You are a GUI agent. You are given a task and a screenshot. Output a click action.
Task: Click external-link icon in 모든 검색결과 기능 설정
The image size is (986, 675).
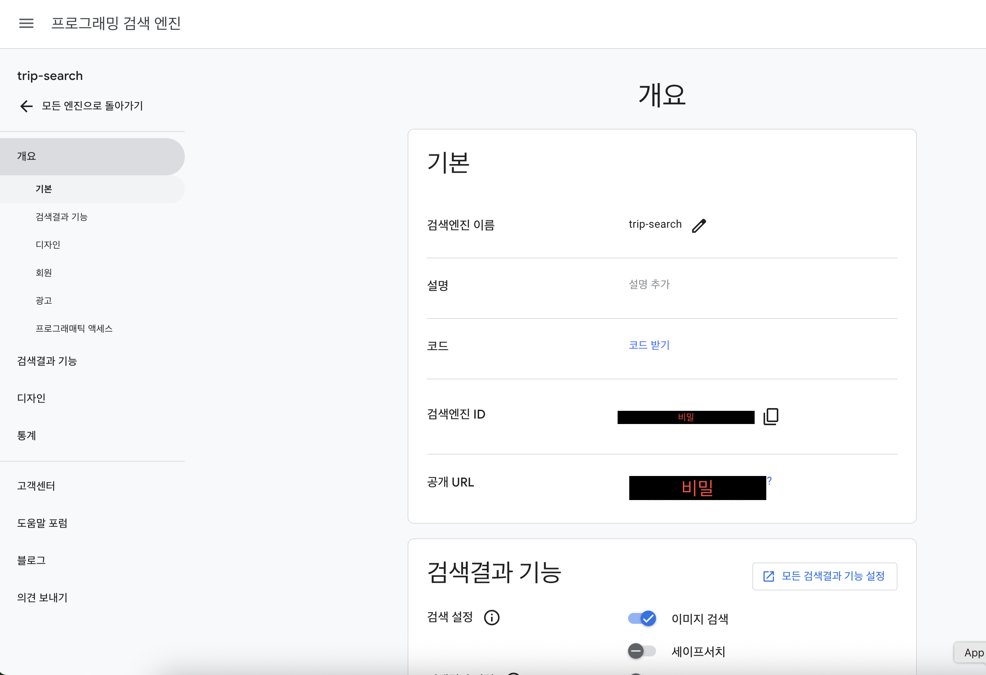[x=768, y=576]
